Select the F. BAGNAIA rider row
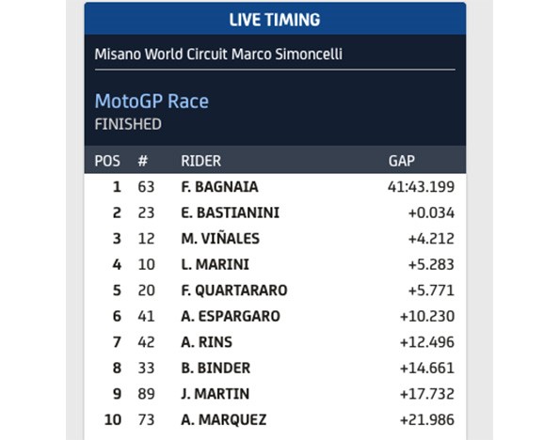Image resolution: width=560 pixels, height=440 pixels. click(275, 187)
